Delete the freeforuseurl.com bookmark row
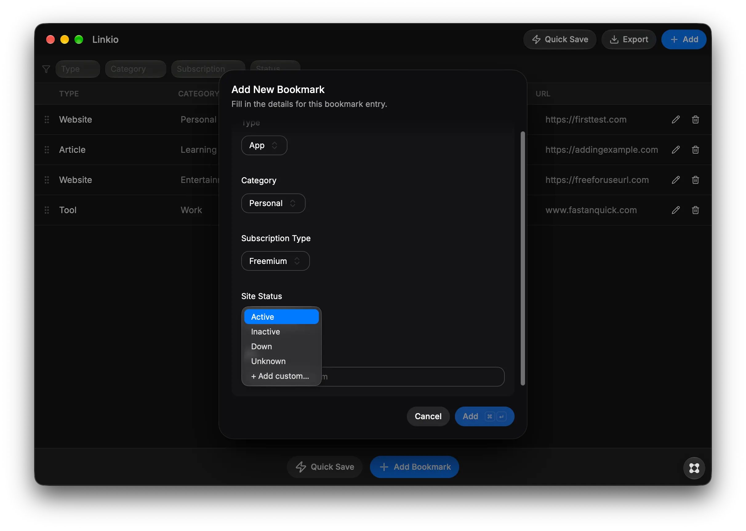The image size is (746, 531). click(695, 180)
